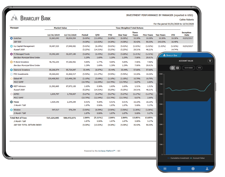
Task: Click the Manager column header
Action: click(14, 28)
